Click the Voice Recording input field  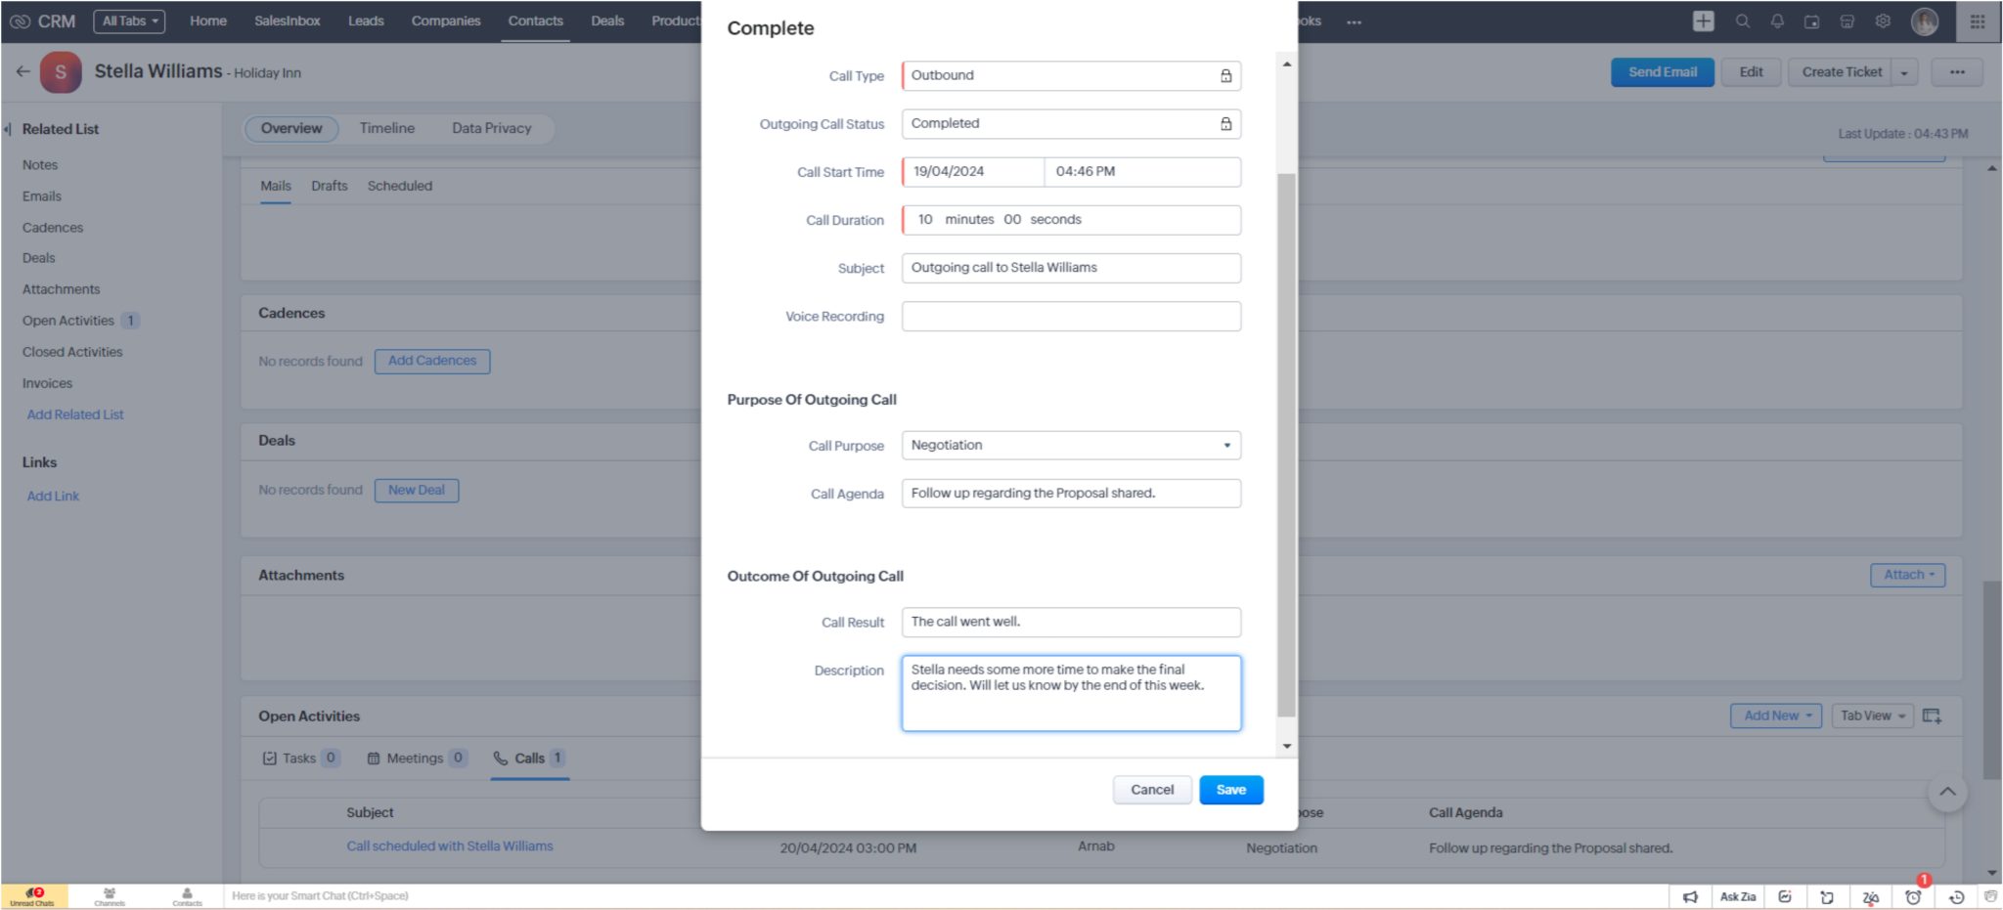point(1071,316)
